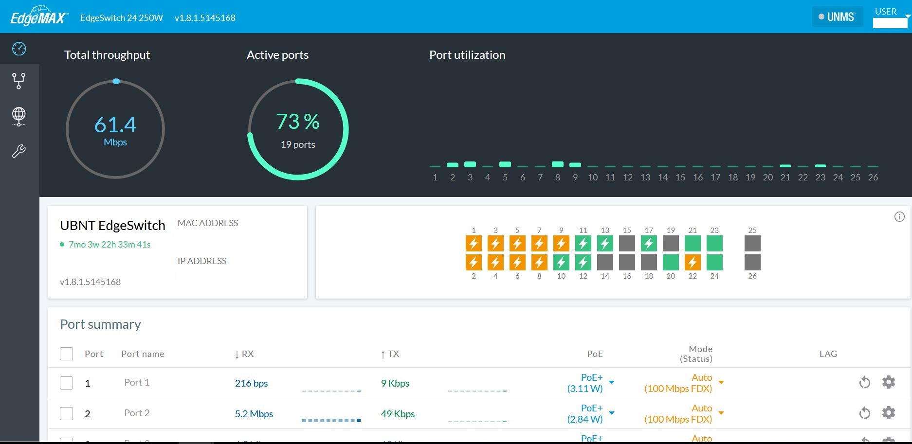Select port 11 green PoE icon in diagram
Viewport: 912px width, 444px height.
[x=583, y=244]
